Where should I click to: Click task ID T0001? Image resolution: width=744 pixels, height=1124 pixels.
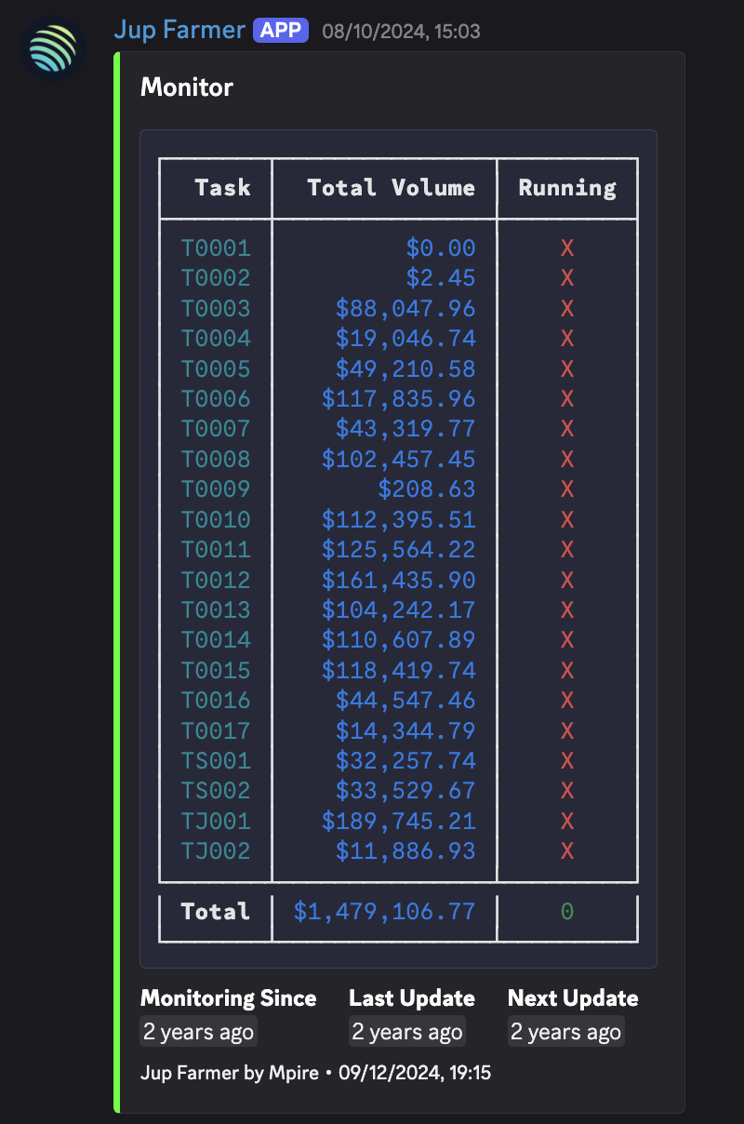point(216,248)
